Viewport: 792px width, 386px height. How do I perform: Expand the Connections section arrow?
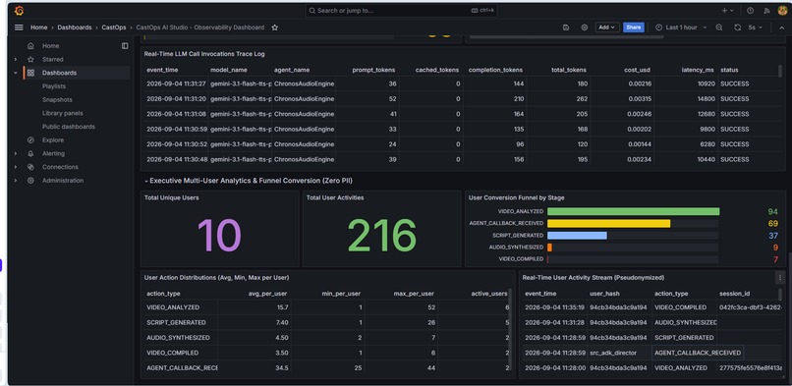tap(16, 167)
